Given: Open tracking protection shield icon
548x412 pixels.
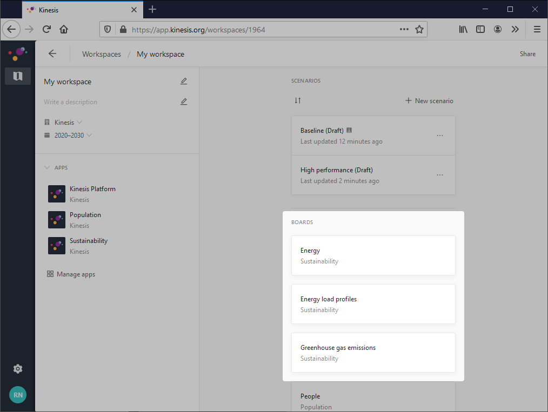Looking at the screenshot, I should [108, 30].
